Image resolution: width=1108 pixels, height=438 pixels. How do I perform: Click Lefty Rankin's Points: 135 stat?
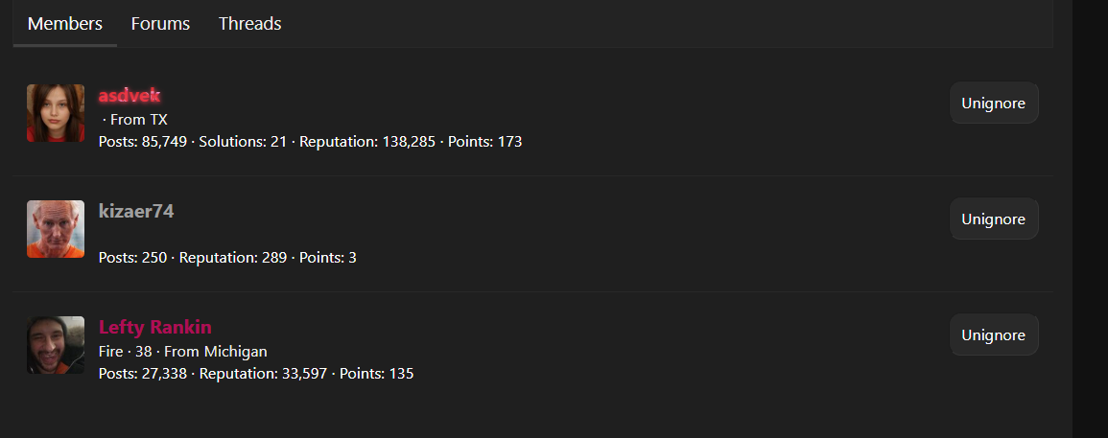click(377, 374)
